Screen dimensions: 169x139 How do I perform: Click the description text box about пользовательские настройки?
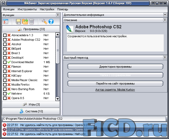point(115,43)
